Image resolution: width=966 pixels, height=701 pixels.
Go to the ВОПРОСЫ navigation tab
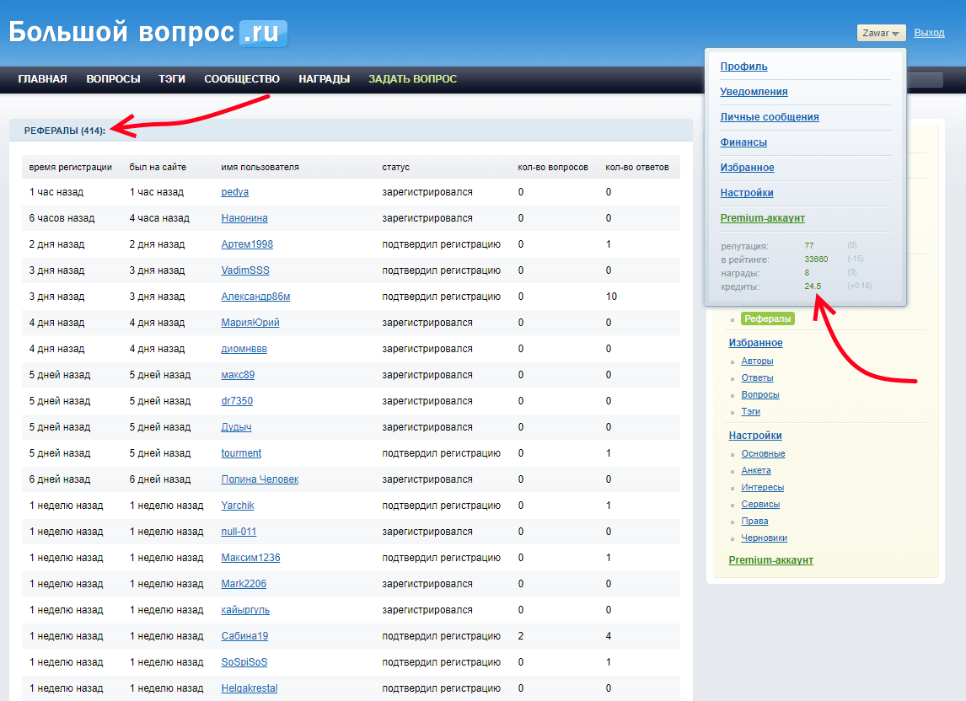[x=113, y=79]
